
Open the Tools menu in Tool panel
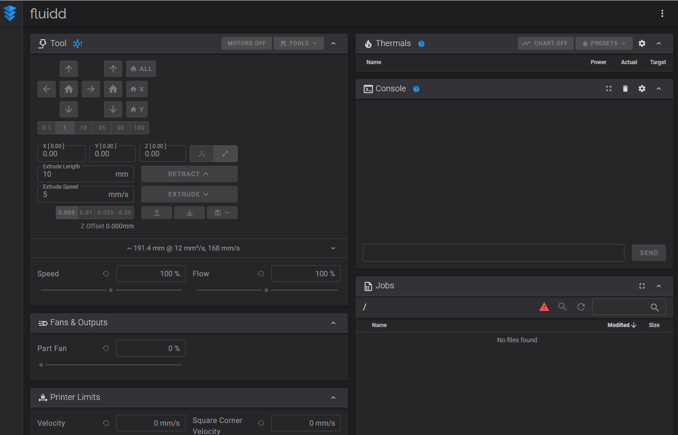coord(299,43)
